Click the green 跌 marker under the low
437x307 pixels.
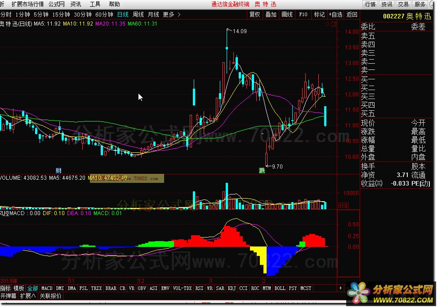coord(262,171)
